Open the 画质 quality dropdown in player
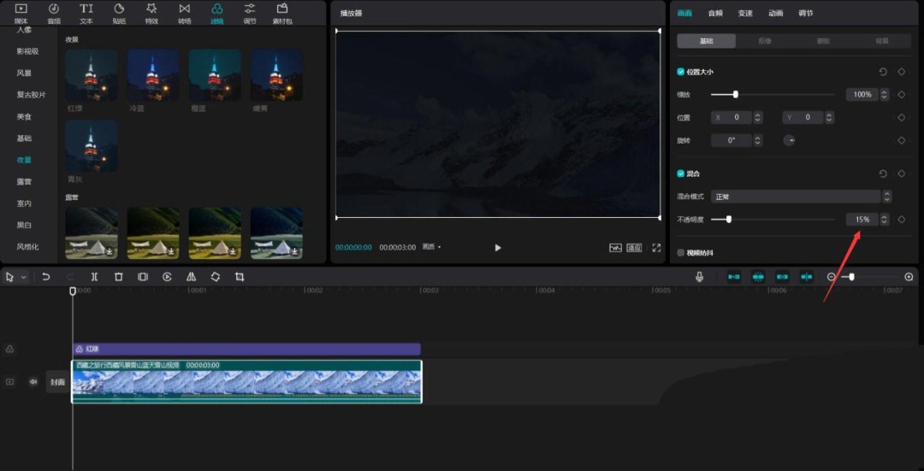Image resolution: width=924 pixels, height=471 pixels. 431,247
